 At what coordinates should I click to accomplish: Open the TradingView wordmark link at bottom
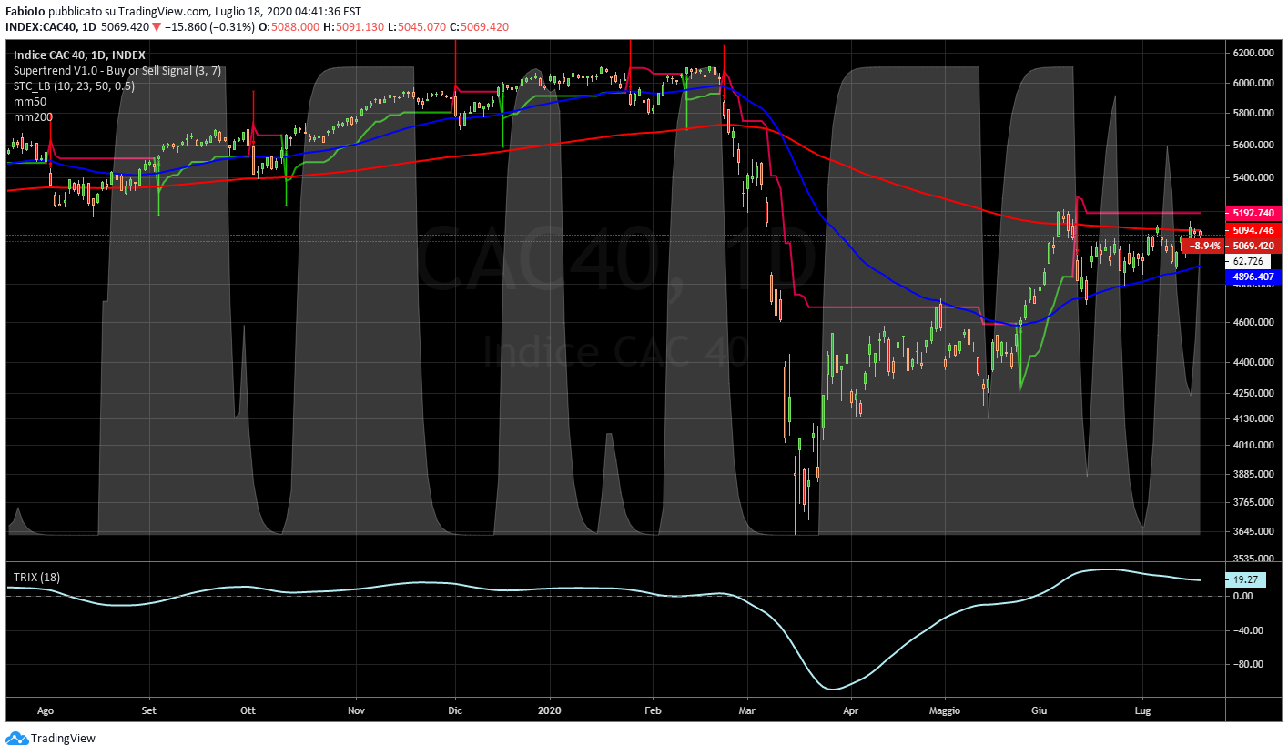(63, 739)
